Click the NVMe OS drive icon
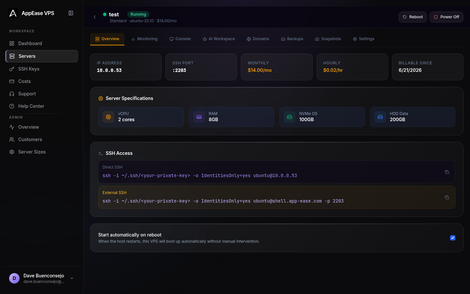Screen dimensions: 470x294 (290, 117)
